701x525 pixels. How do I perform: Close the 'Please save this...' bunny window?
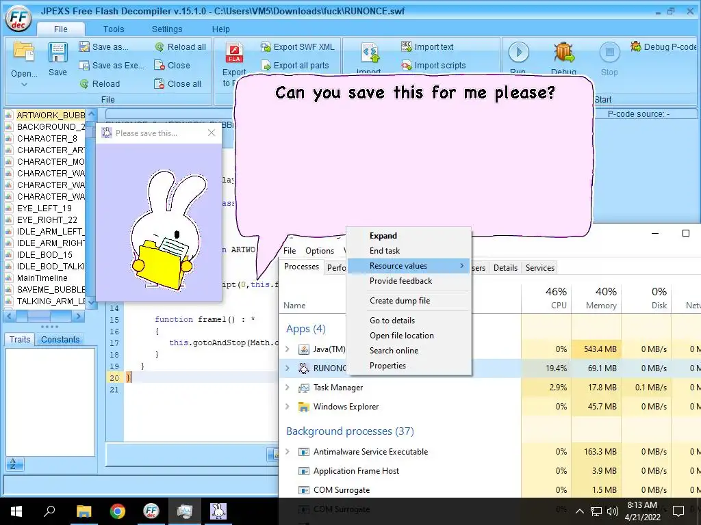point(212,133)
